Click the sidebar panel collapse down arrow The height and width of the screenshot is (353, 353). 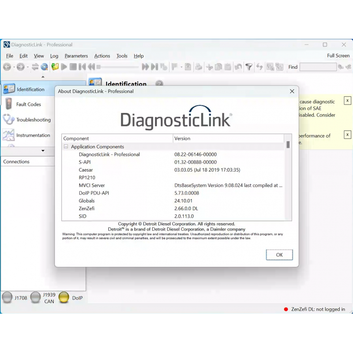coord(43,151)
